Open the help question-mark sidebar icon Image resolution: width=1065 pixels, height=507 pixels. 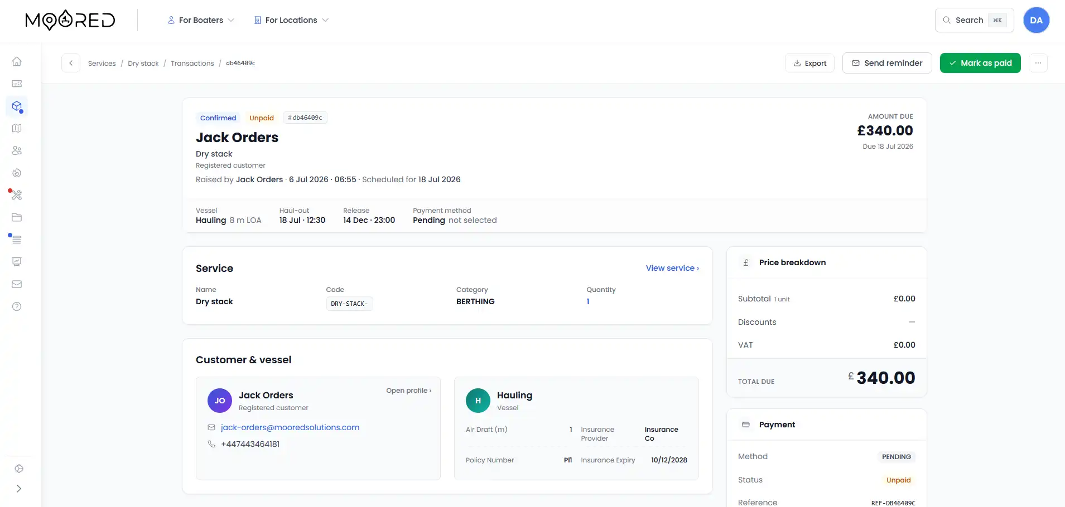tap(17, 306)
